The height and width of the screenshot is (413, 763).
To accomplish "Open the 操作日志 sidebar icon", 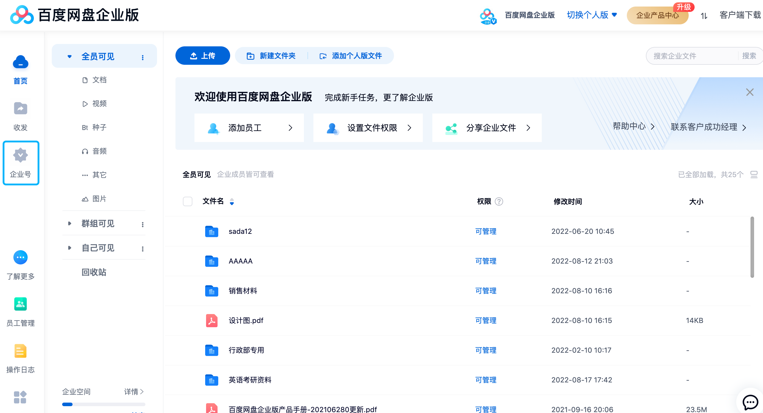I will 21,351.
